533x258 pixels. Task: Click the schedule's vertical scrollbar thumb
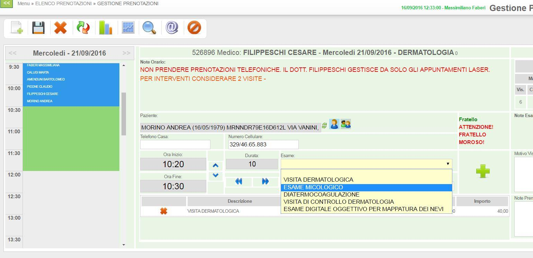pos(124,114)
